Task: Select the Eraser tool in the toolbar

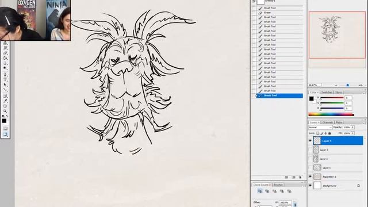Action: pos(5,53)
